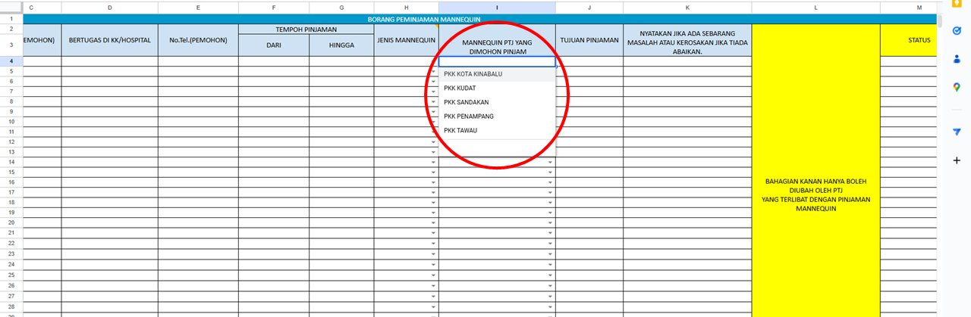Choose PKK TAWAU in dropdown

pos(460,130)
